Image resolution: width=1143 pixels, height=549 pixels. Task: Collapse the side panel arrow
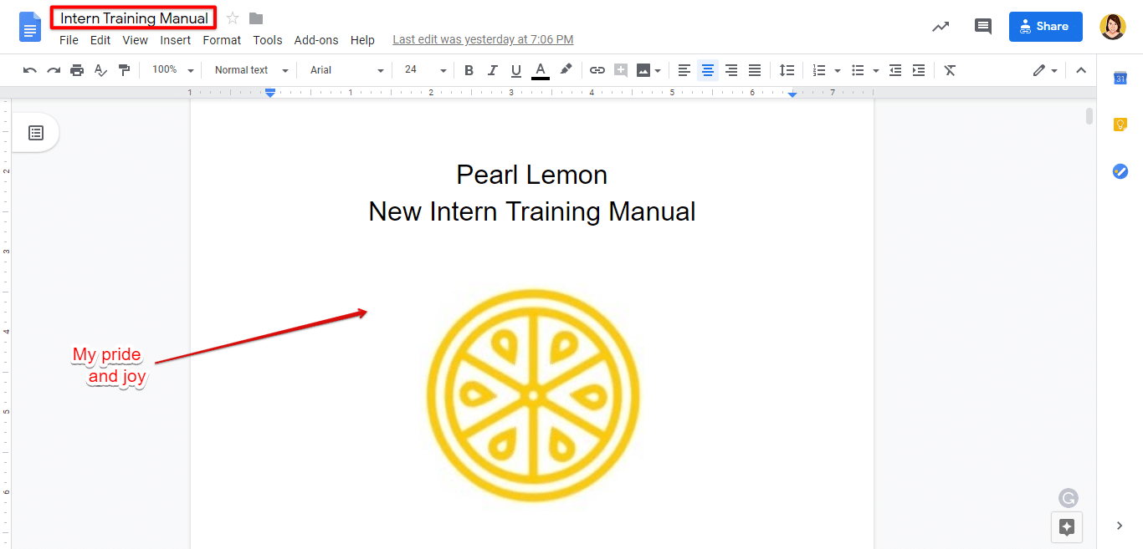tap(1120, 526)
